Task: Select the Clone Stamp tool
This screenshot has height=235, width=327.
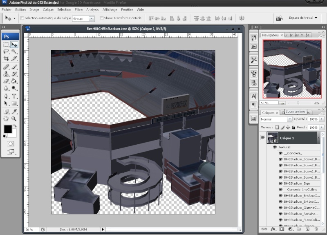Action: coord(6,74)
